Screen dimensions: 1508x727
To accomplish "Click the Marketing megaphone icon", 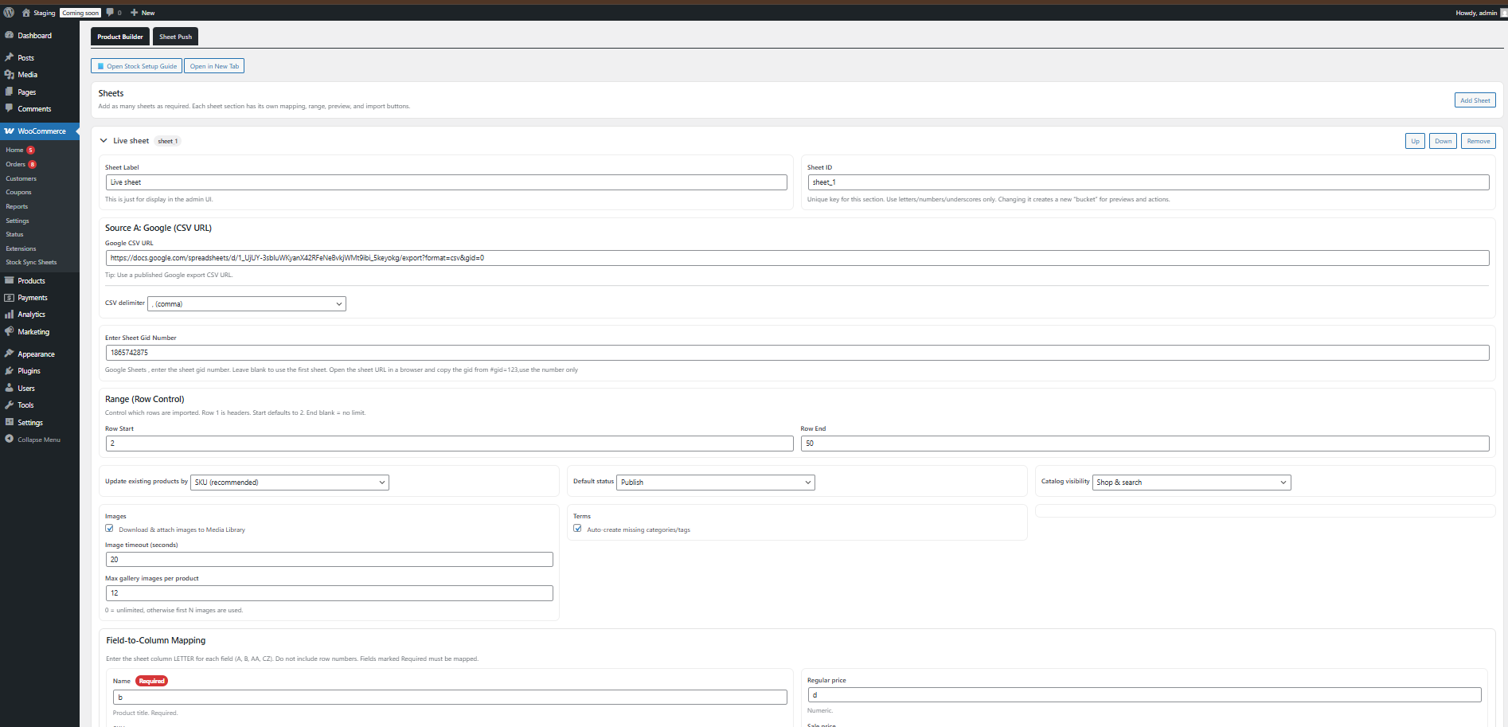I will pyautogui.click(x=10, y=331).
